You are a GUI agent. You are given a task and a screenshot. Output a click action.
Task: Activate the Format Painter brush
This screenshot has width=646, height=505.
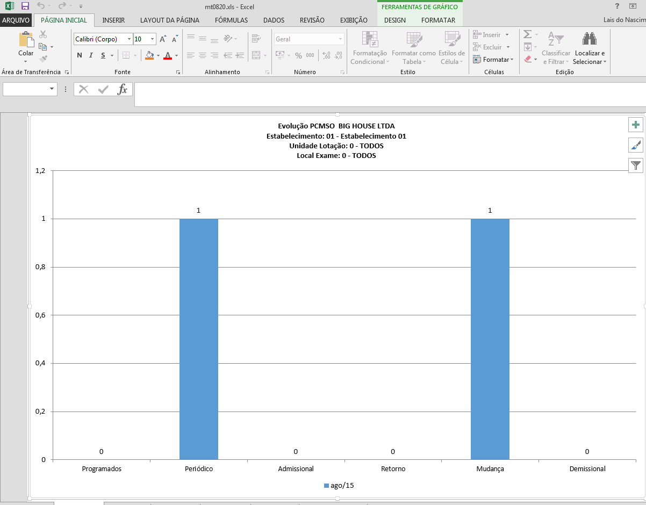click(x=44, y=59)
